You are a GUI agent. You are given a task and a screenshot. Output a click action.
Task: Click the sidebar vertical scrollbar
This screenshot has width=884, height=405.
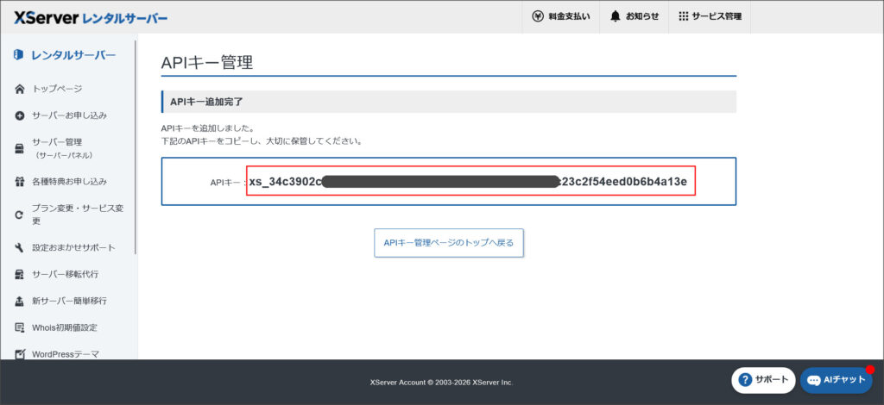pyautogui.click(x=136, y=147)
